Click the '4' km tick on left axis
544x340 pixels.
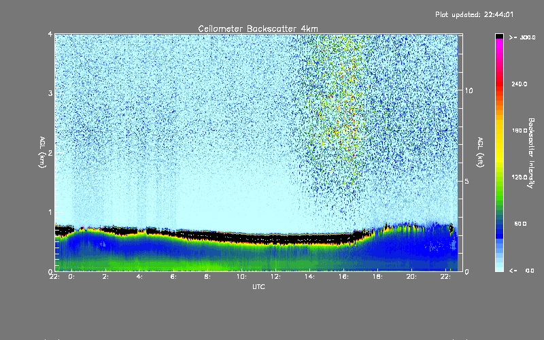tap(50, 34)
